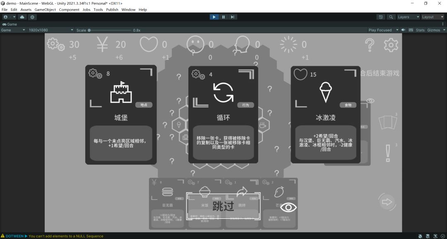447x239 pixels.
Task: Click the Play button in the toolbar
Action: pyautogui.click(x=214, y=17)
